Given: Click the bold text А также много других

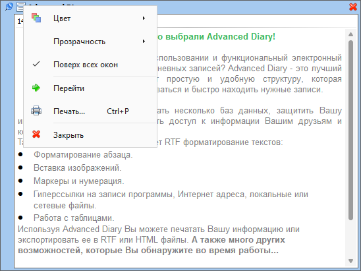Looking at the screenshot, I should point(238,240).
